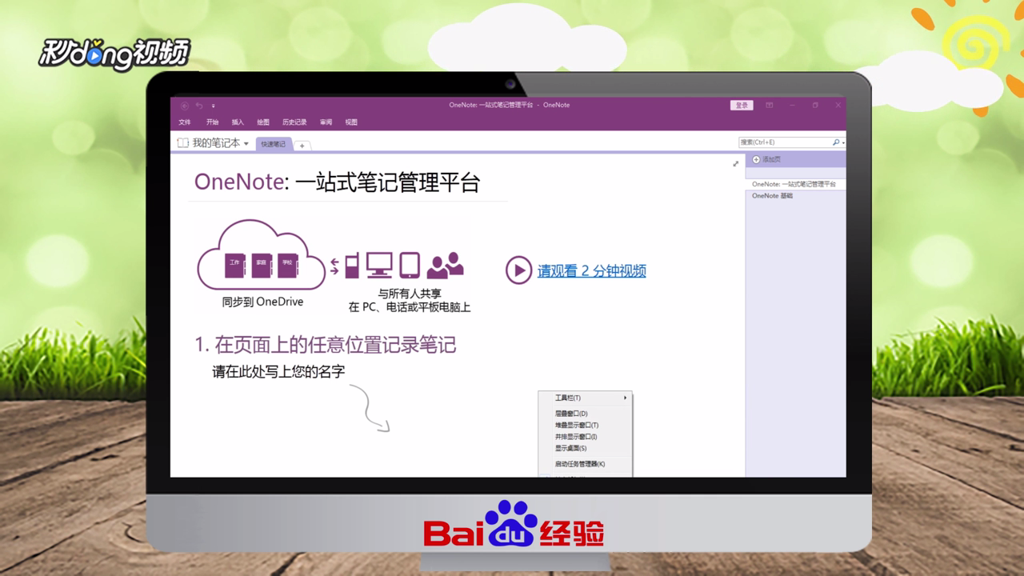Open the 视图 ribbon tab
The height and width of the screenshot is (576, 1024).
(x=351, y=122)
